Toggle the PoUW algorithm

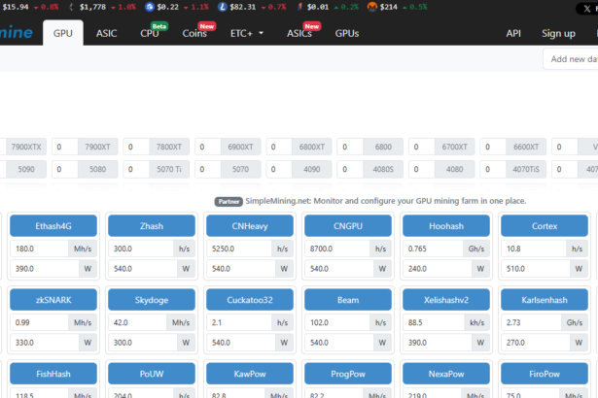pos(152,374)
